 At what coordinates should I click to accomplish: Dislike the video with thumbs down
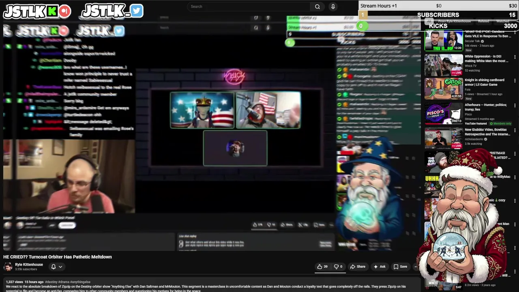(338, 266)
